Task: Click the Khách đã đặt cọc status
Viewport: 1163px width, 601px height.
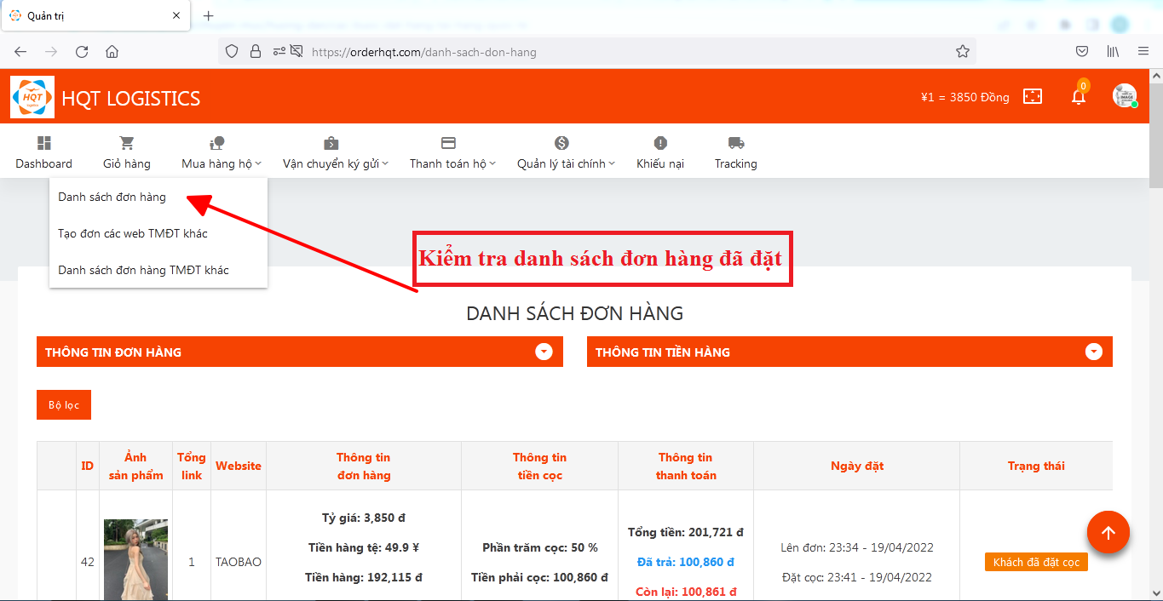Action: (x=1036, y=563)
